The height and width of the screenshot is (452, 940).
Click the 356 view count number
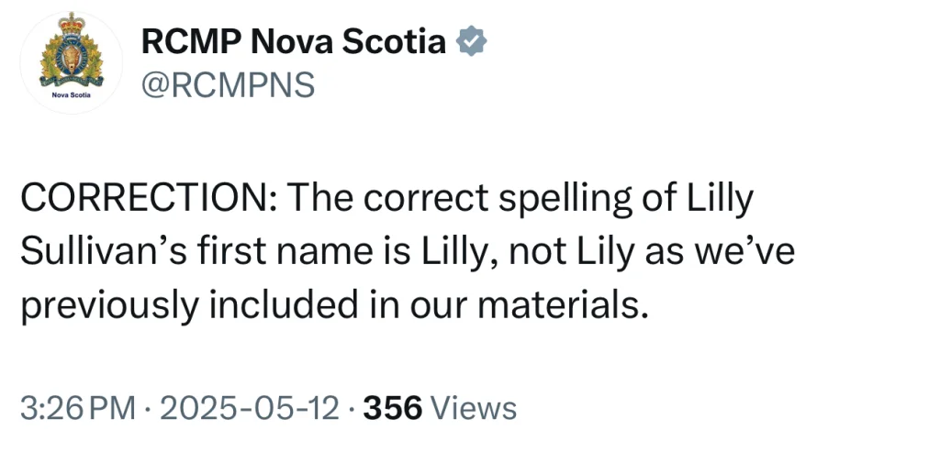click(392, 407)
